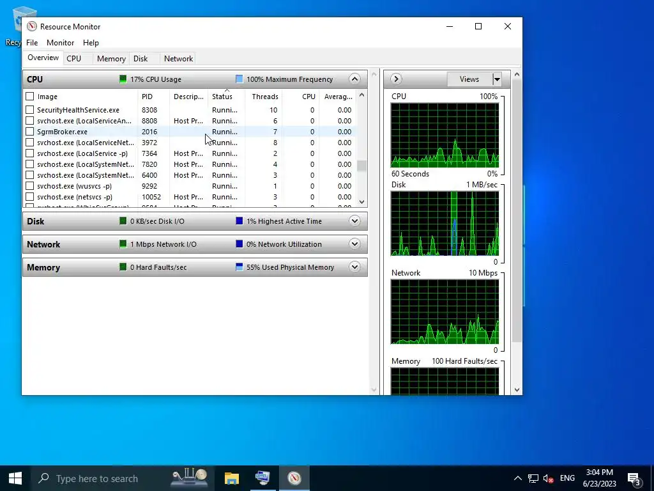The image size is (654, 491).
Task: Expand the Network section
Action: (354, 244)
